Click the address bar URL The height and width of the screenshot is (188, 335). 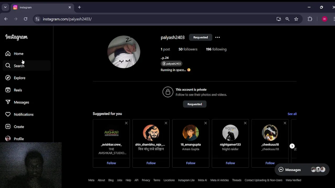(x=67, y=19)
